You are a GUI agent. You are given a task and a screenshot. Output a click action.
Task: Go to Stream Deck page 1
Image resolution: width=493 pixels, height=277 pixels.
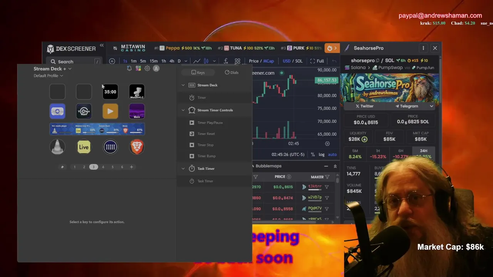coord(74,167)
